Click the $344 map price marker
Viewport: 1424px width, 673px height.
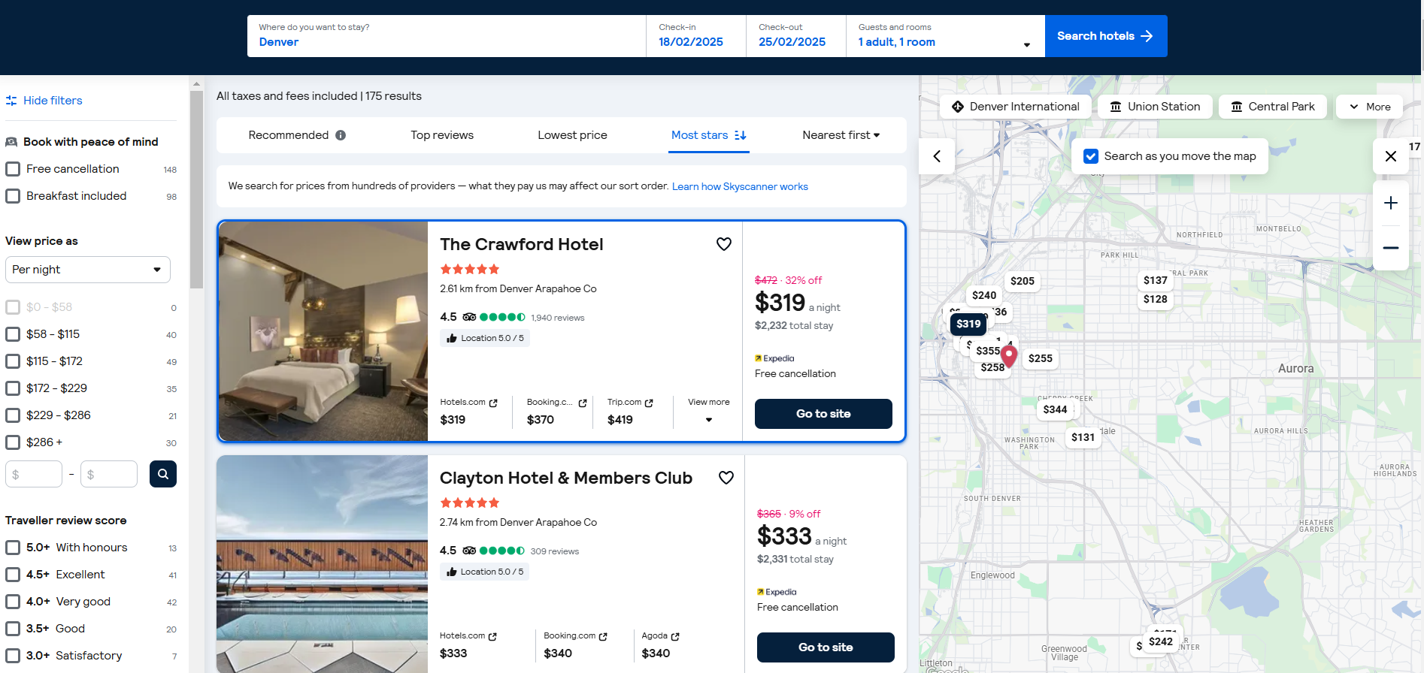[1055, 409]
